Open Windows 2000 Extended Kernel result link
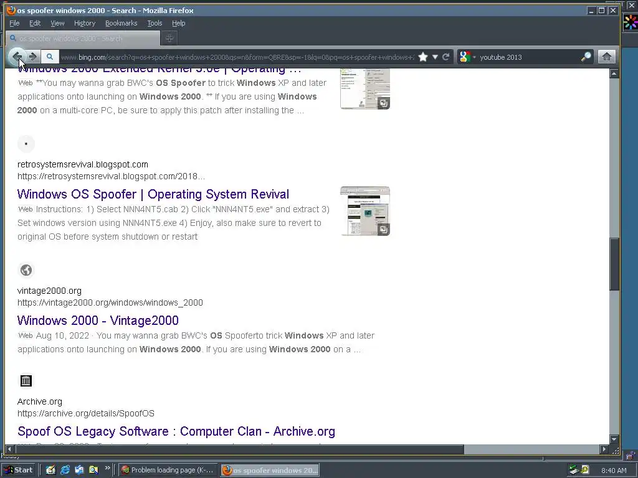 [159, 70]
